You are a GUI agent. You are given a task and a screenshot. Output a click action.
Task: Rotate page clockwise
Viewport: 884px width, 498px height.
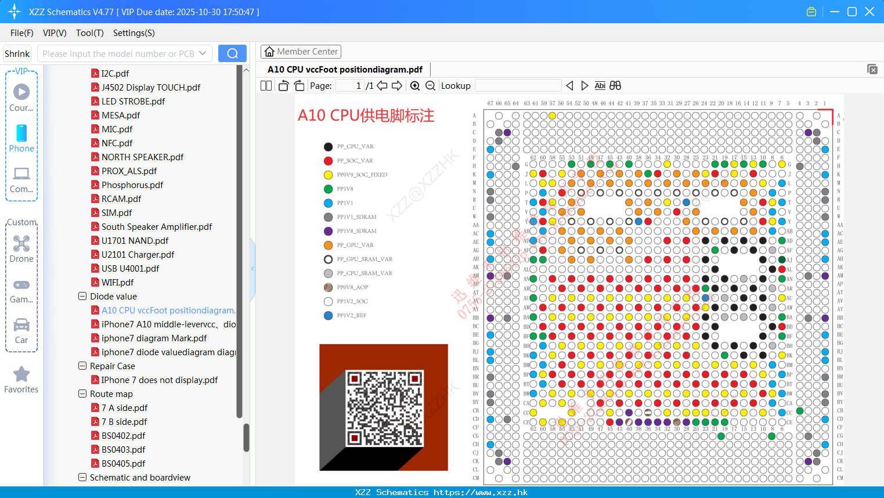pos(299,86)
